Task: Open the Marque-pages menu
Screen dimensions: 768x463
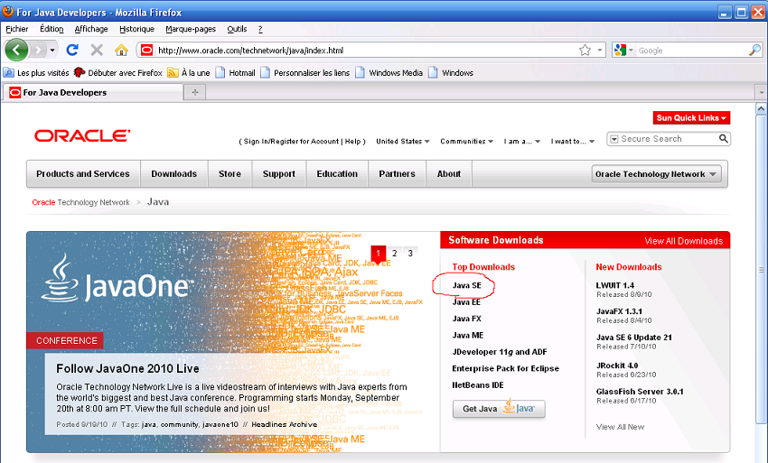Action: (191, 29)
